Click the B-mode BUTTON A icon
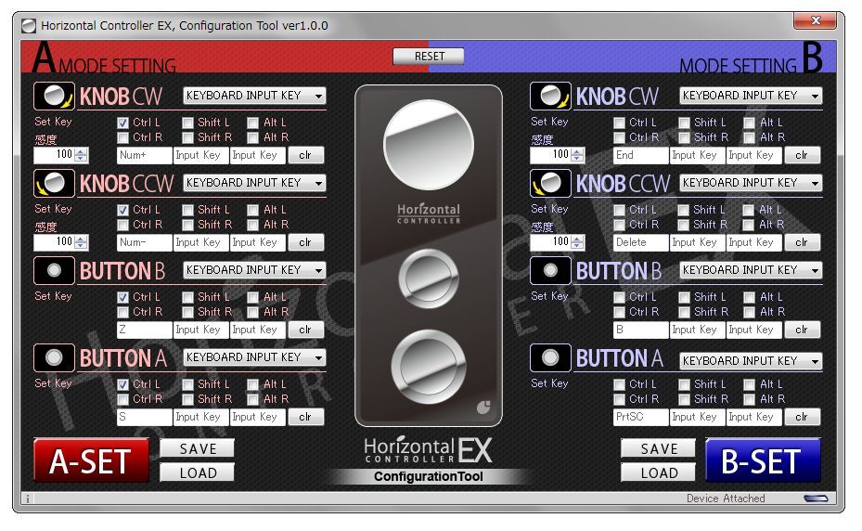The width and height of the screenshot is (862, 531). [x=550, y=358]
